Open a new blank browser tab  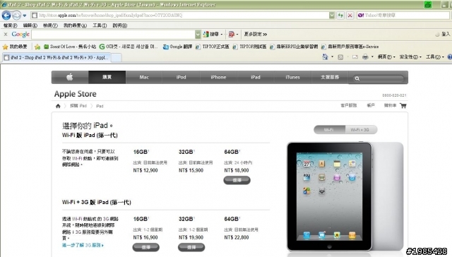click(116, 58)
